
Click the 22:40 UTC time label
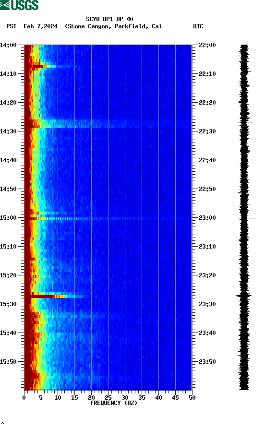[x=207, y=160]
